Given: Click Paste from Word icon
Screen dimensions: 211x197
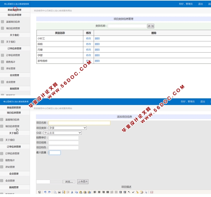Looking at the screenshot, I should coord(89,192).
